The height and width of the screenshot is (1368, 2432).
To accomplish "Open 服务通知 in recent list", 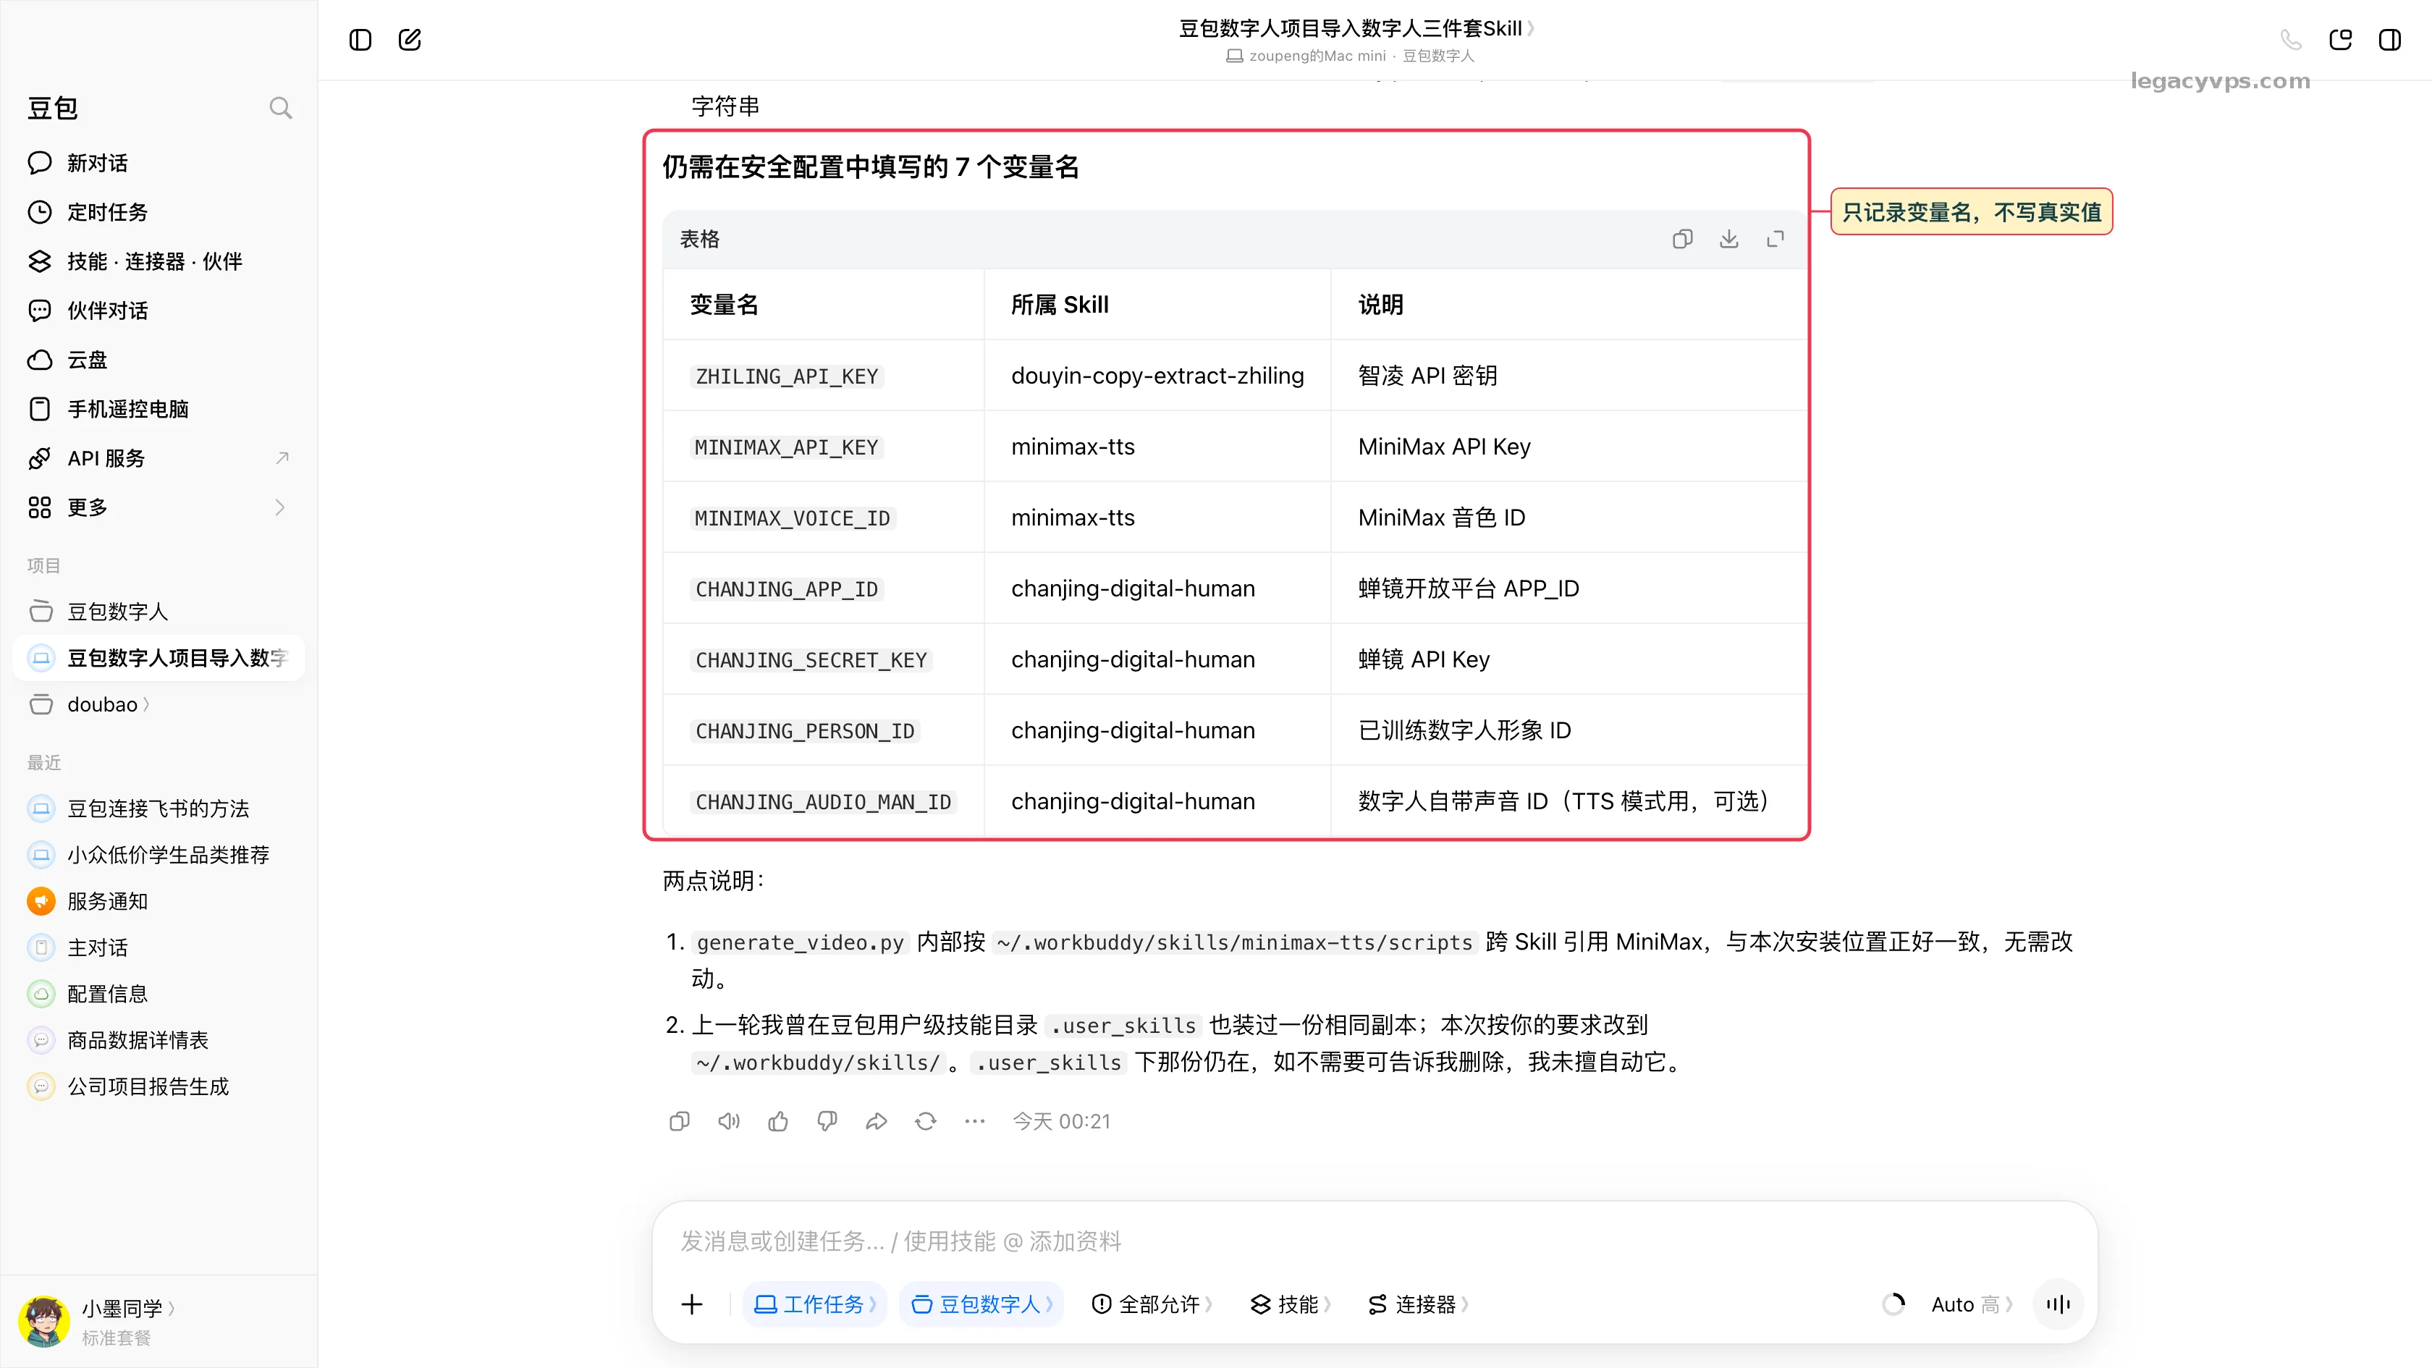I will 159,900.
